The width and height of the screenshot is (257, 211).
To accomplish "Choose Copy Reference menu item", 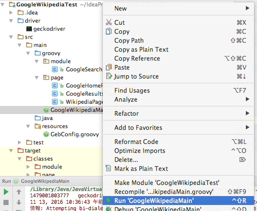I will pyautogui.click(x=178, y=59).
